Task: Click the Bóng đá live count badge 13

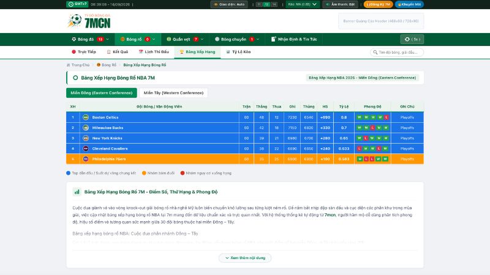Action: (100, 39)
